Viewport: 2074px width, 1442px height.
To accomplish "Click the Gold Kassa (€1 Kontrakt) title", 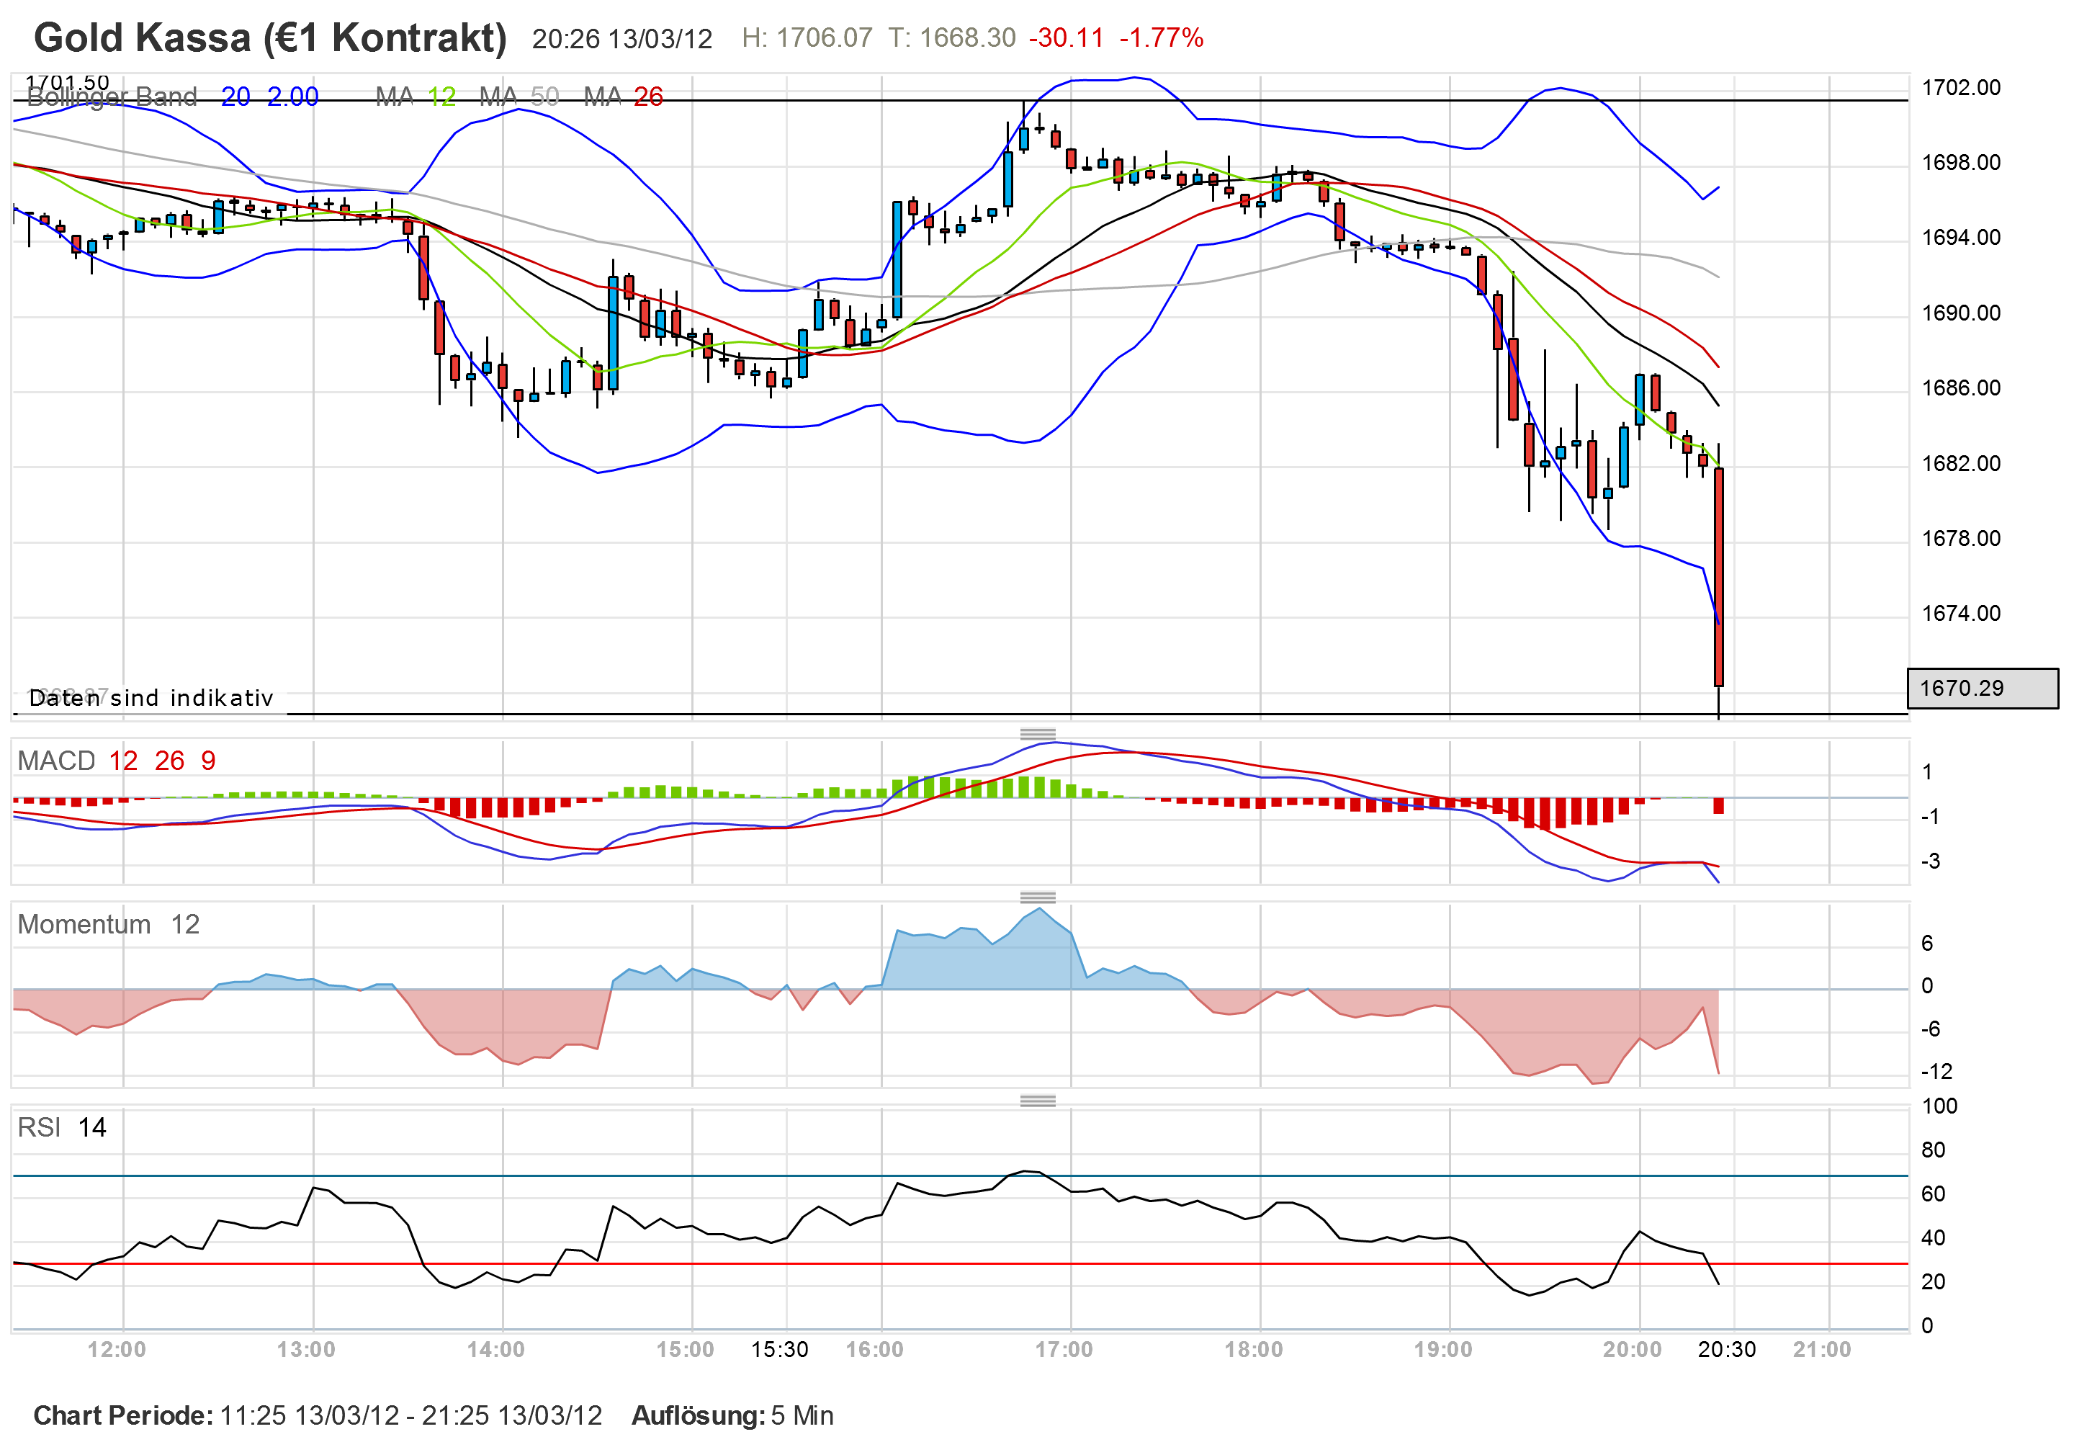I will [x=269, y=38].
